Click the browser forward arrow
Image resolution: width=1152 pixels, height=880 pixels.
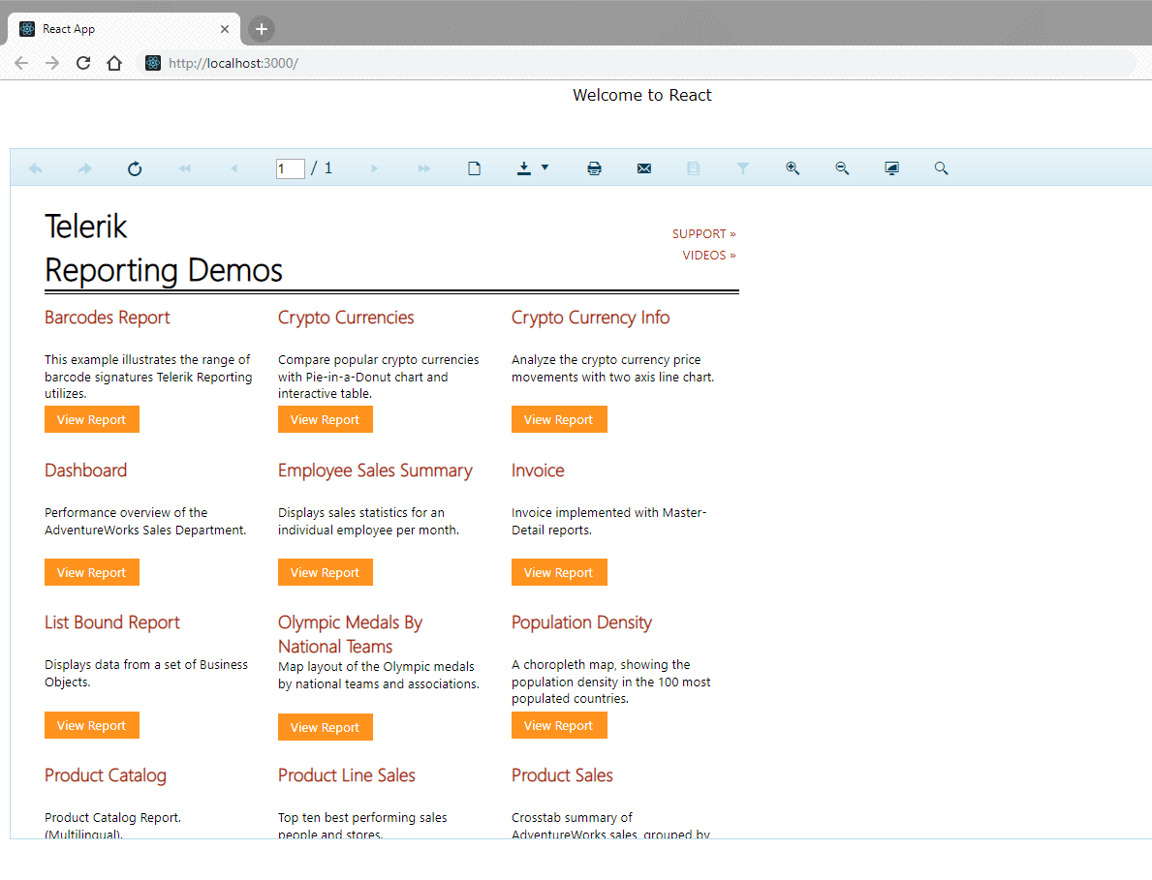[52, 63]
